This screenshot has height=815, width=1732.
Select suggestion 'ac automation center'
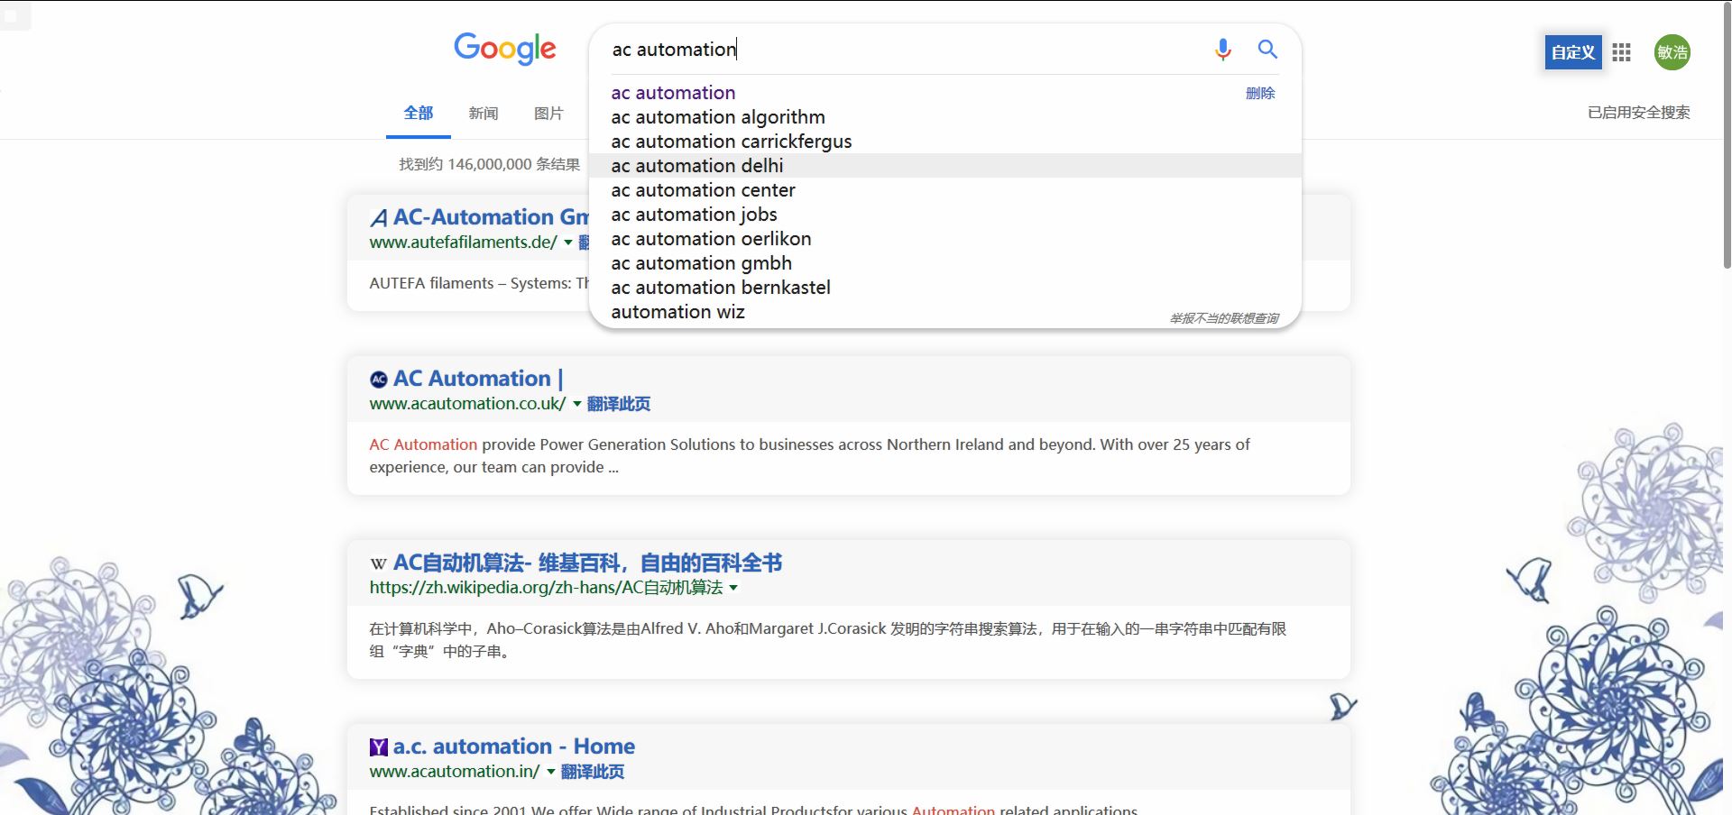[x=944, y=190]
